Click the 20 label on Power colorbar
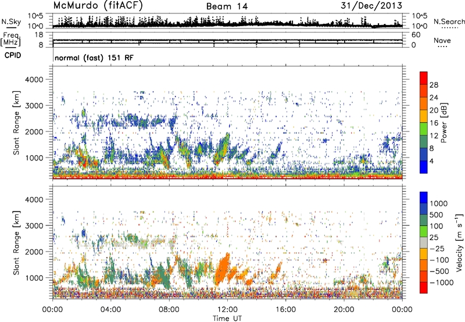This screenshot has width=465, height=322. tap(434, 110)
